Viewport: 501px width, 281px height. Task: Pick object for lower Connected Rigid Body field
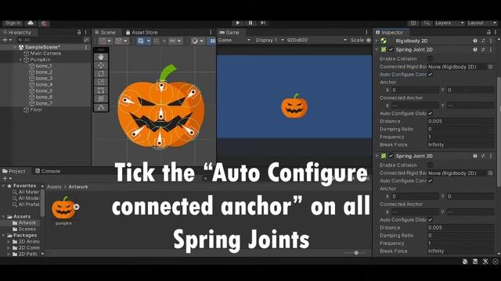point(491,173)
